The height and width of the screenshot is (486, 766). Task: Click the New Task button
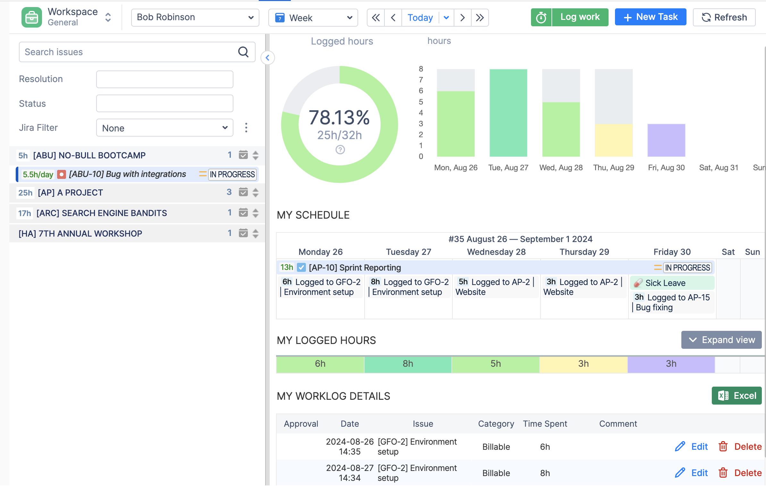click(651, 17)
